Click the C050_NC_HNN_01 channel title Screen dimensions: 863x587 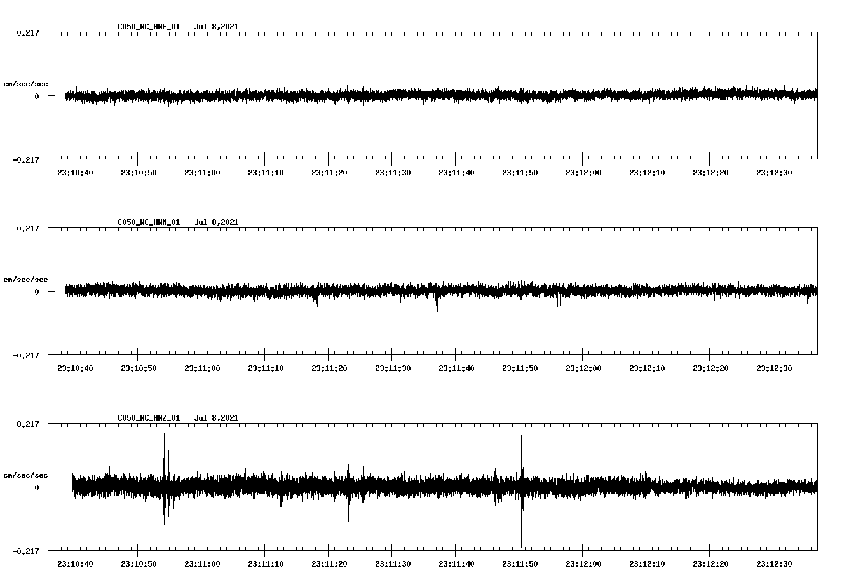click(x=149, y=222)
